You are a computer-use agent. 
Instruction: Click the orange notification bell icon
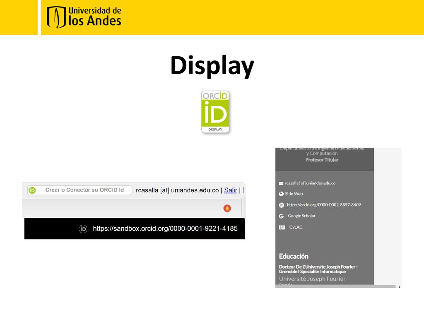tap(227, 208)
